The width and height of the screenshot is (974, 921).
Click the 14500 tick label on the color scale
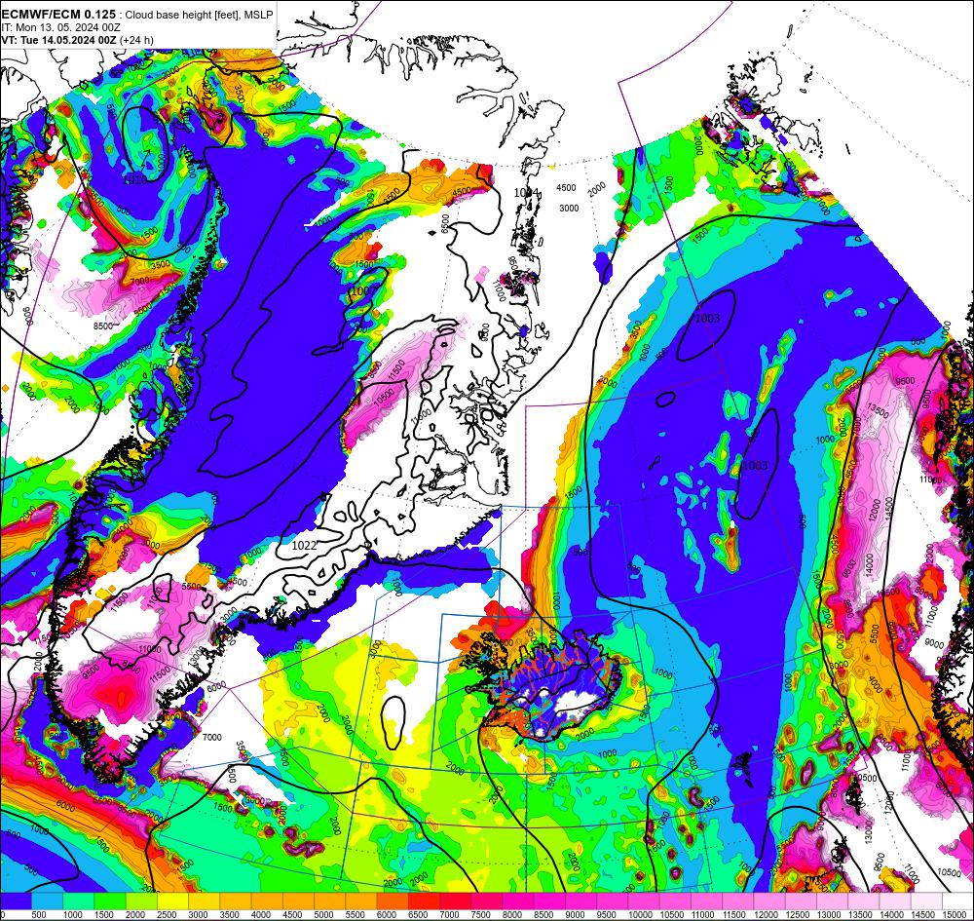[x=922, y=914]
